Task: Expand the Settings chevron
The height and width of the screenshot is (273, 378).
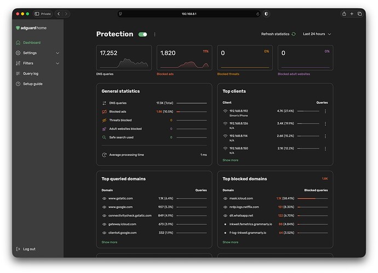Action: click(58, 53)
